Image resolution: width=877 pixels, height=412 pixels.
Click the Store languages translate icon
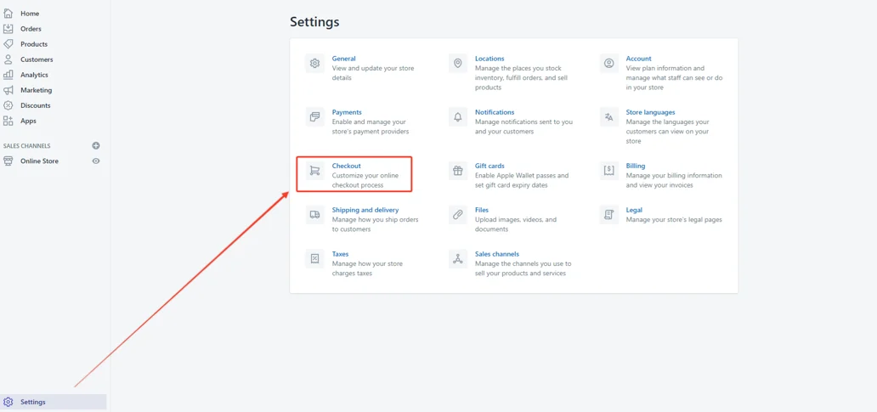609,117
